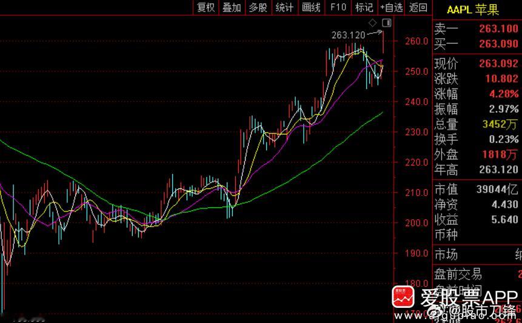The width and height of the screenshot is (522, 323).
Task: Select the 涨跌 value 10.802
Action: point(502,79)
